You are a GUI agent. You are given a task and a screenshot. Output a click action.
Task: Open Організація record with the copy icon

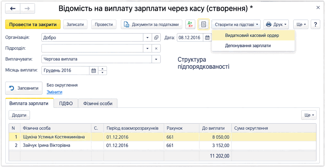coord(156,38)
